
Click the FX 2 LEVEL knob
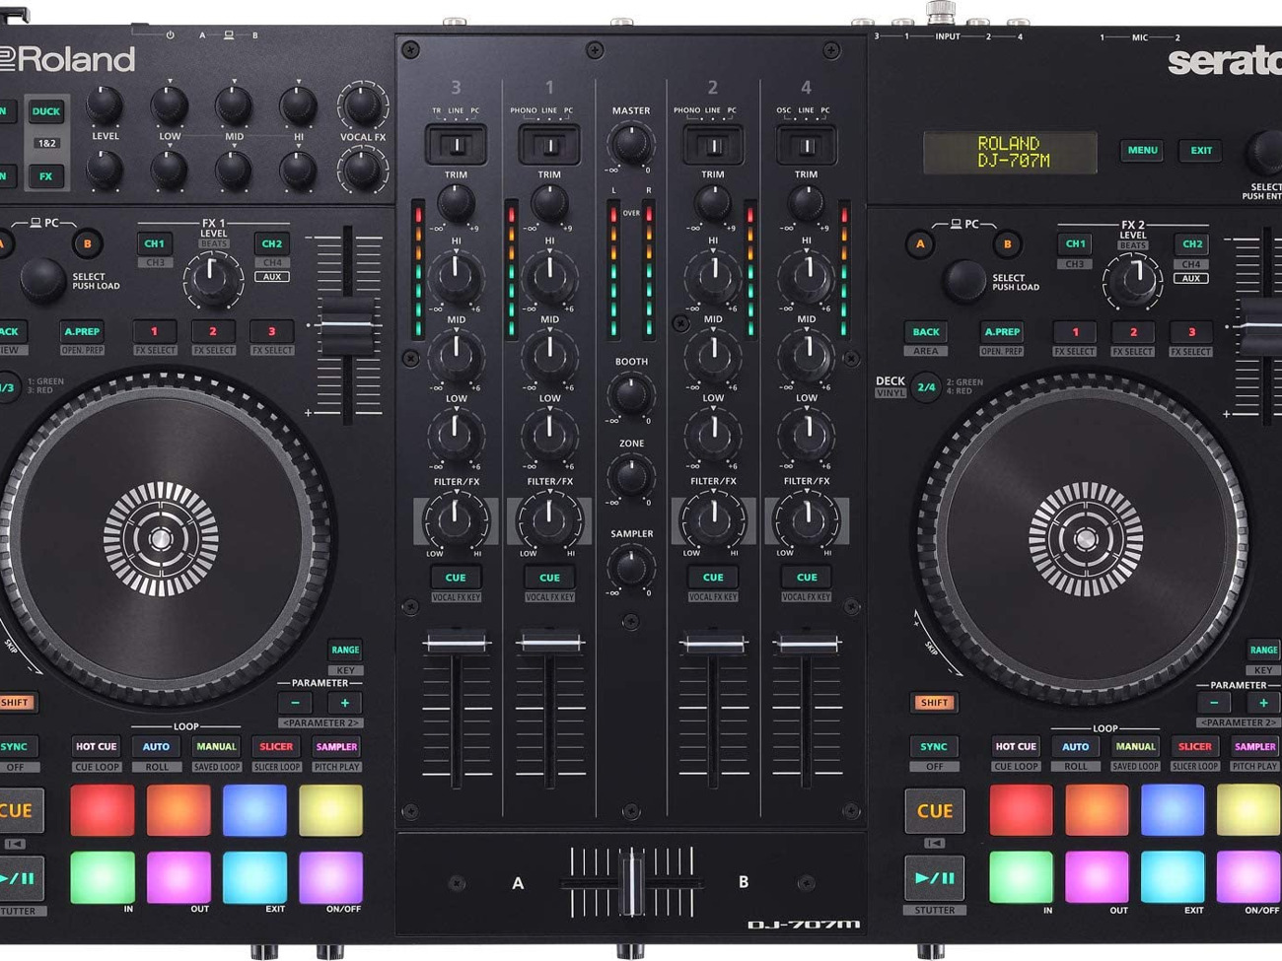[1133, 278]
